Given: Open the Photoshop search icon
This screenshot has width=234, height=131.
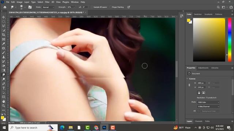Looking at the screenshot, I should coord(218,7).
